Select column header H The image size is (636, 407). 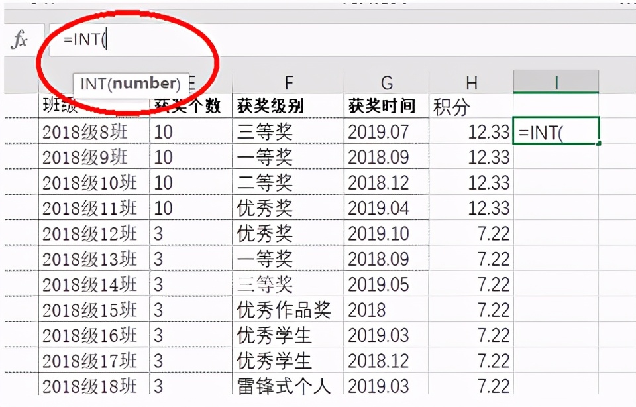[x=472, y=82]
